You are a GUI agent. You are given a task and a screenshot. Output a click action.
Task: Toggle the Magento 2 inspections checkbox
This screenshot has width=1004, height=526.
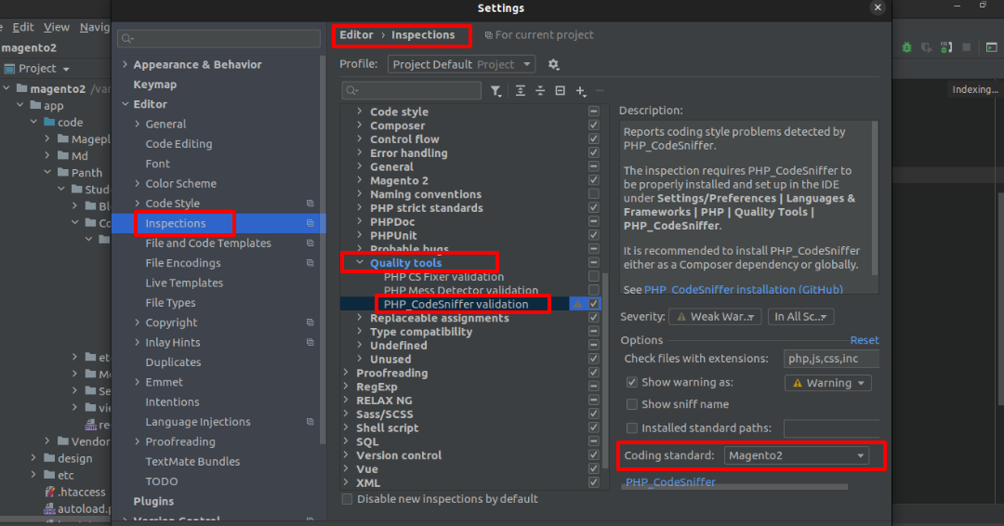click(x=593, y=180)
